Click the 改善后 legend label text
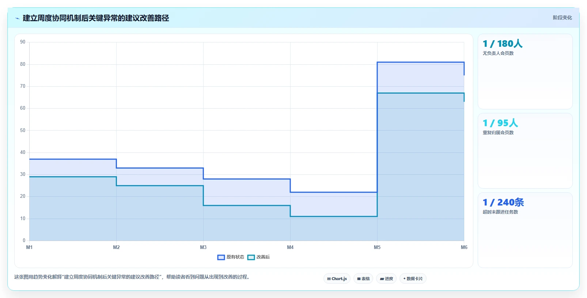The image size is (587, 298). tap(263, 257)
